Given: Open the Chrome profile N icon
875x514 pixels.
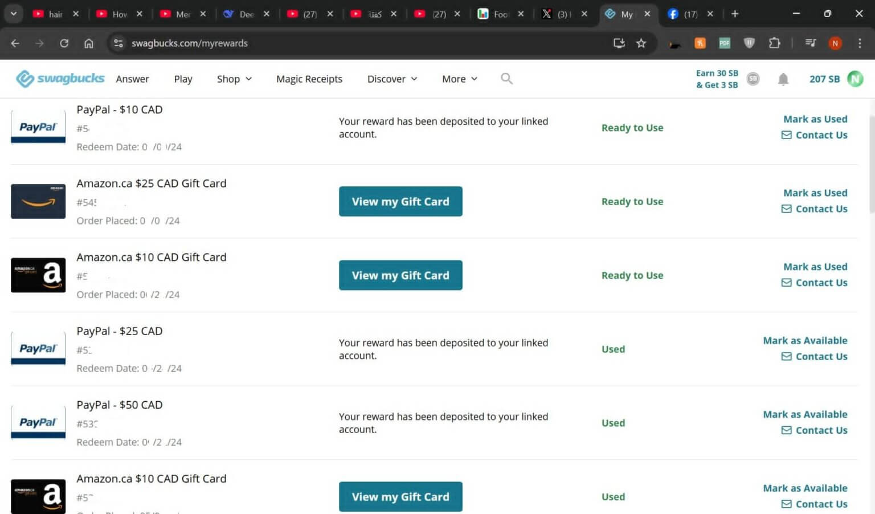Looking at the screenshot, I should point(835,43).
